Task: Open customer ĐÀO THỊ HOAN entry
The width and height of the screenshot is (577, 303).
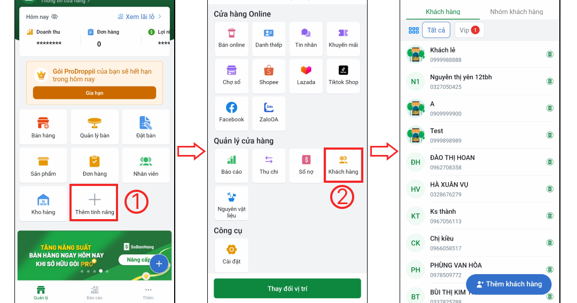Action: [480, 162]
